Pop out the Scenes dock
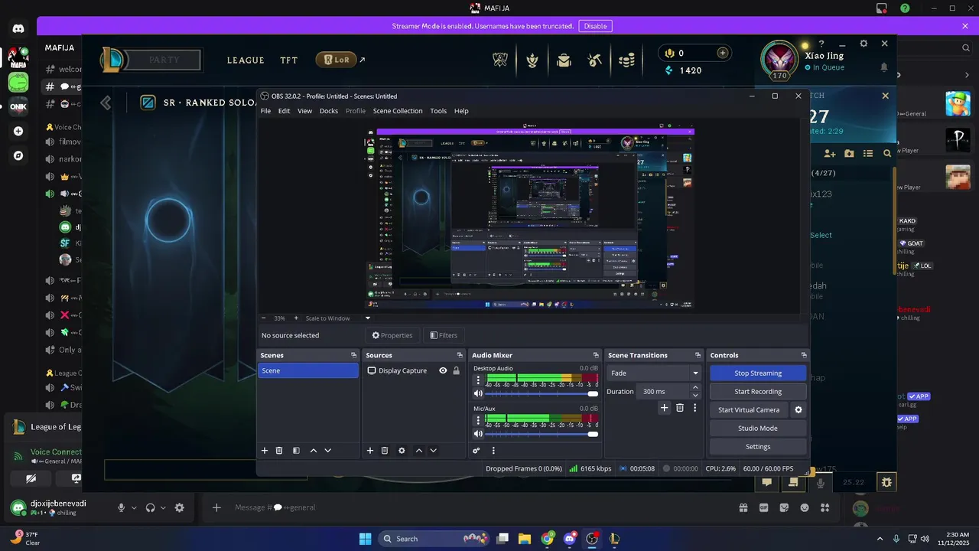The width and height of the screenshot is (979, 551). tap(353, 355)
